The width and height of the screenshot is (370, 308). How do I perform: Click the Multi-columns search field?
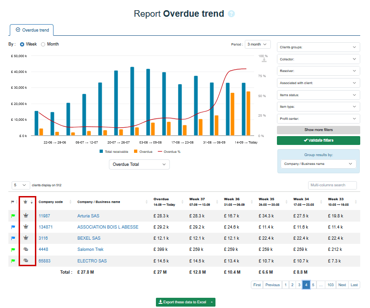coord(332,185)
